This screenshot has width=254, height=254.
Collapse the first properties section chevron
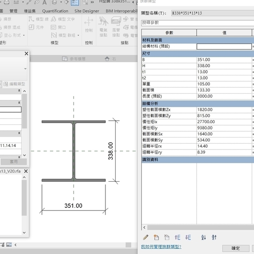19,91
